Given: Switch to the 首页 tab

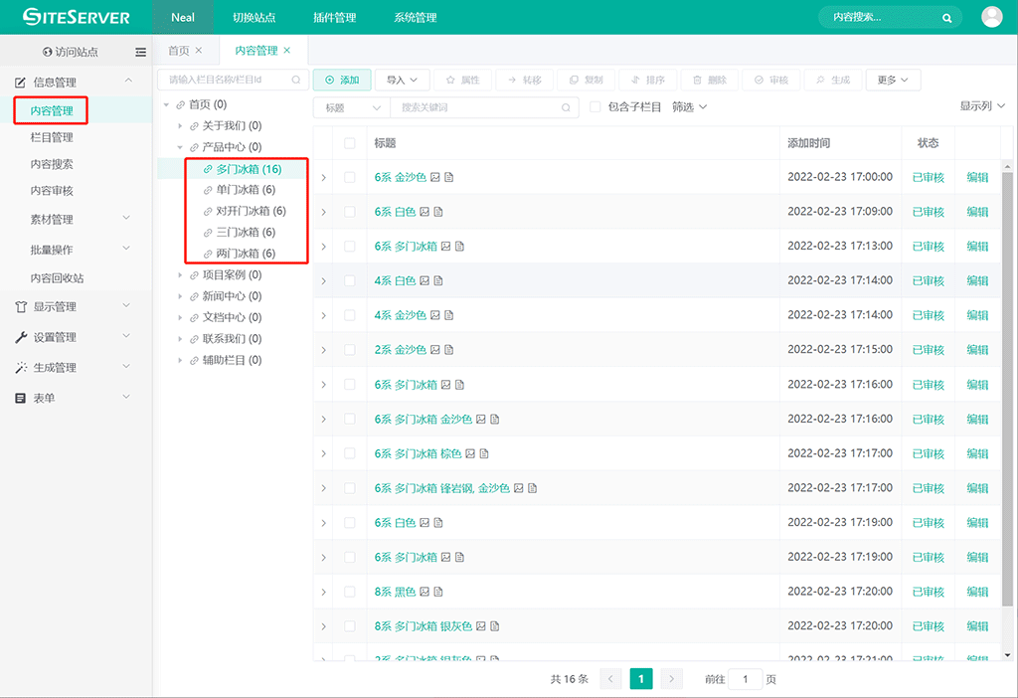Looking at the screenshot, I should pos(179,51).
